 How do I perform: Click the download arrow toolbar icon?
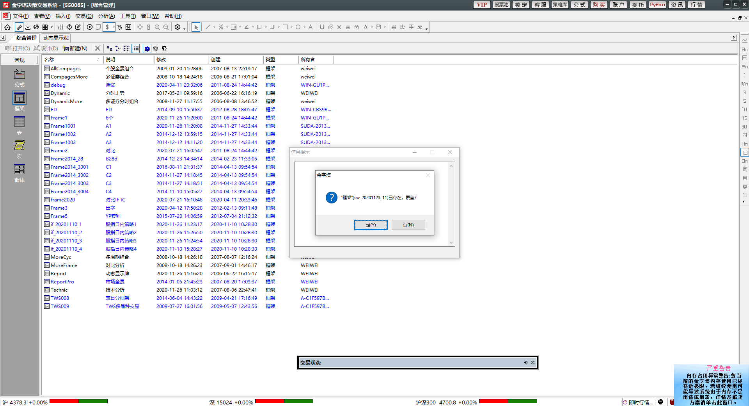[28, 27]
